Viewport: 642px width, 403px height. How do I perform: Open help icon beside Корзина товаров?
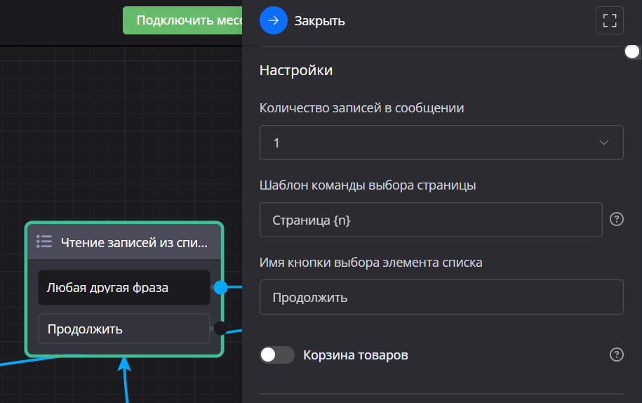(x=617, y=355)
